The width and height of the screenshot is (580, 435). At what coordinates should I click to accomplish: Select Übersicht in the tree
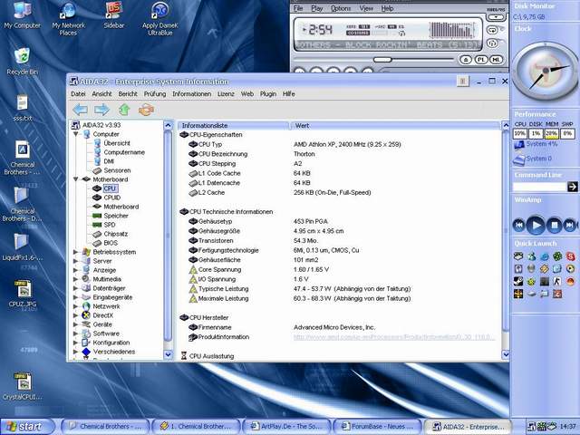[117, 143]
